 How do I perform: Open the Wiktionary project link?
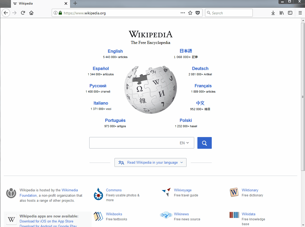[250, 190]
